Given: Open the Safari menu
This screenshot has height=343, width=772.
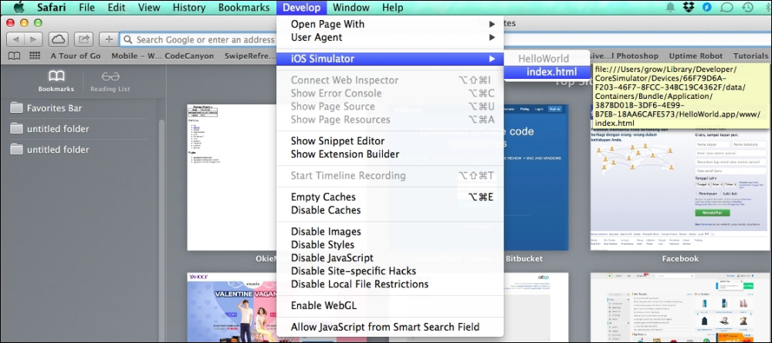Looking at the screenshot, I should pos(51,8).
